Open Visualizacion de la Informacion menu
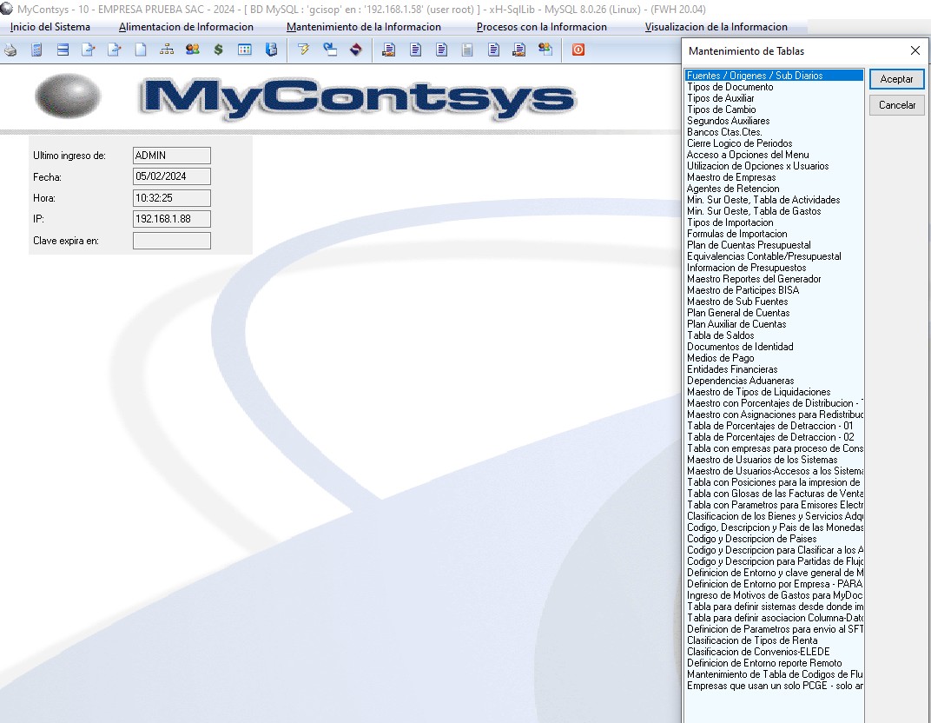 (716, 27)
